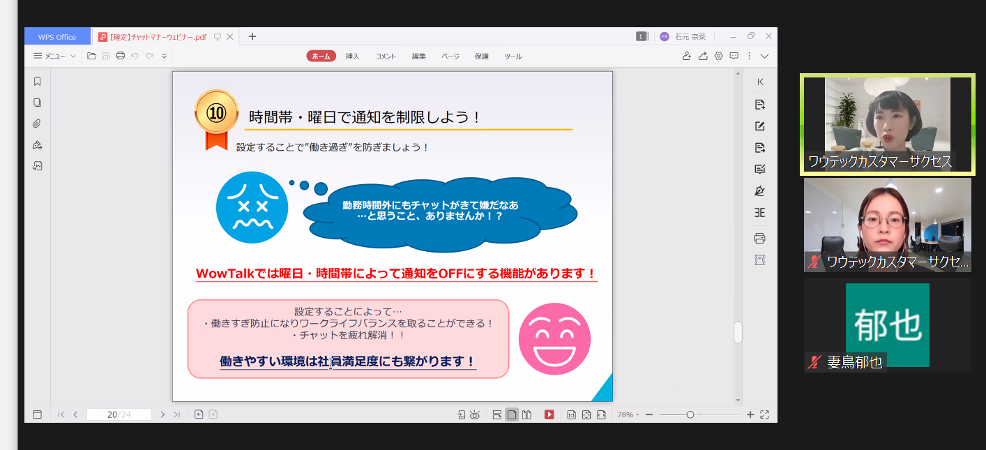This screenshot has width=986, height=450.
Task: Click the page number input field
Action: (119, 414)
